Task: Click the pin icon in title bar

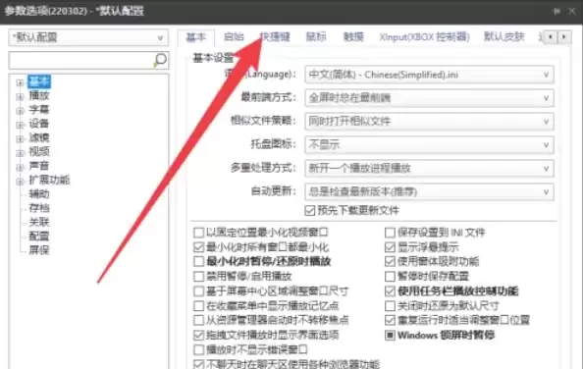Action: [556, 11]
